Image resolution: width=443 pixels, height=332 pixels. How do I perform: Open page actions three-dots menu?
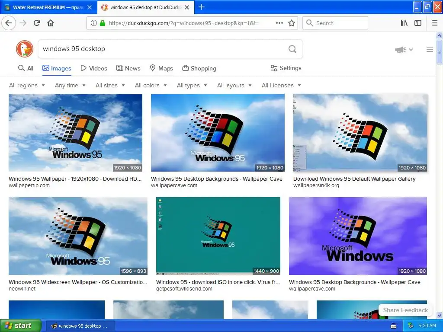coord(279,23)
